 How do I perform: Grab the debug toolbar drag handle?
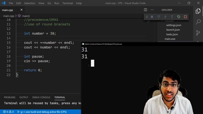tap(147, 17)
